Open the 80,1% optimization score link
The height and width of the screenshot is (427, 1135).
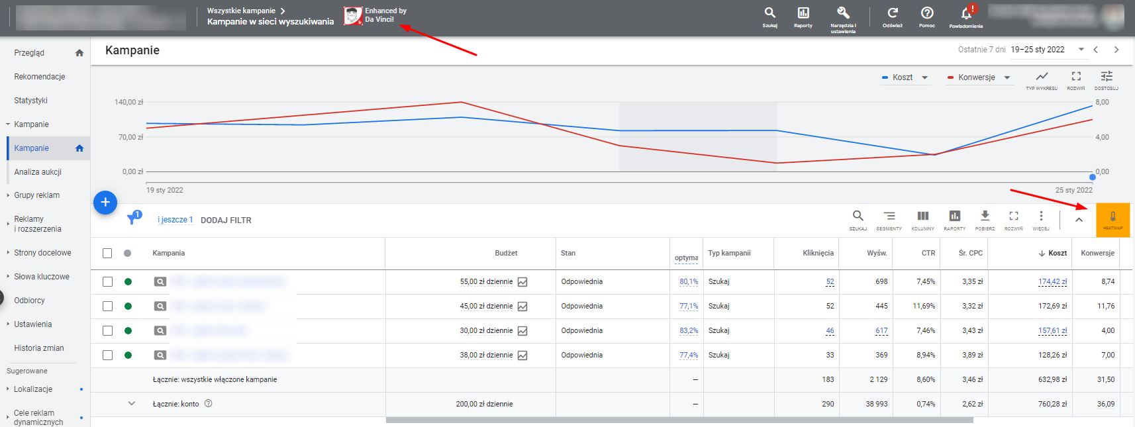click(x=689, y=281)
